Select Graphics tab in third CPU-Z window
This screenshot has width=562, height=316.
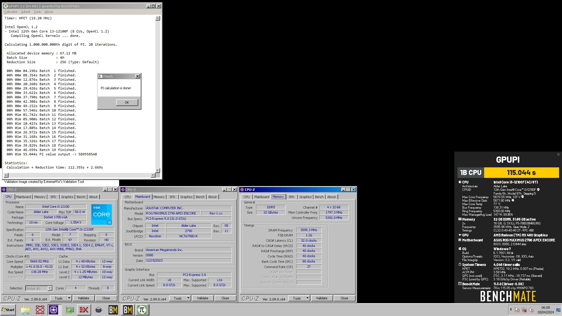pyautogui.click(x=306, y=197)
